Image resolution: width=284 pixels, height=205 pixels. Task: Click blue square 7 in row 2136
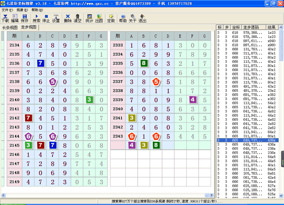tap(41, 63)
